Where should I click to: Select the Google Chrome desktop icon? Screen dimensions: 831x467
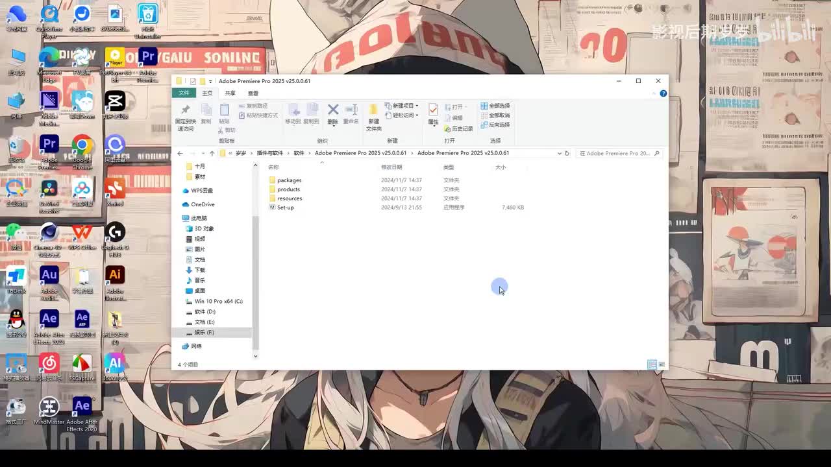tap(82, 153)
